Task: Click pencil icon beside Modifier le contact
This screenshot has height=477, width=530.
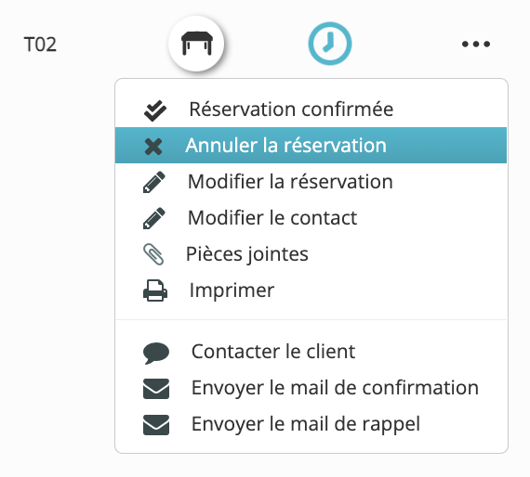Action: (x=154, y=218)
